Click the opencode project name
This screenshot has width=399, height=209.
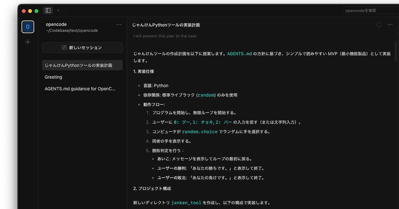(x=56, y=24)
